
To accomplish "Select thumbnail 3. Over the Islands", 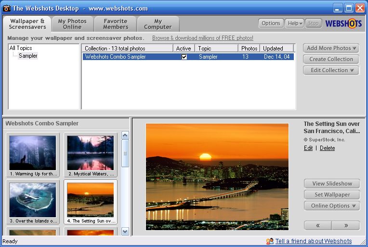I will pyautogui.click(x=33, y=202).
